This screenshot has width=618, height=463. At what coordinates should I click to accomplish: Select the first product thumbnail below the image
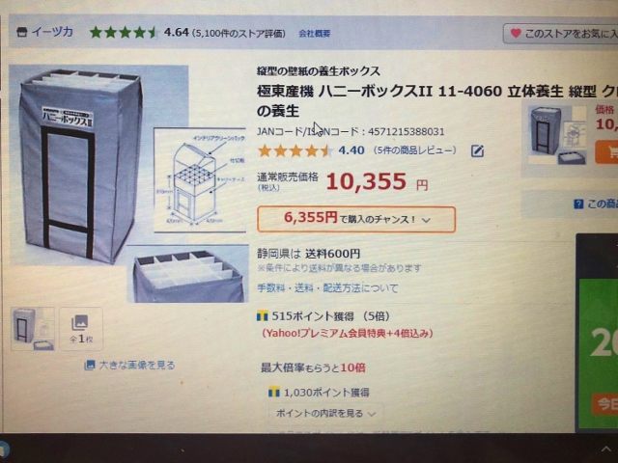pyautogui.click(x=33, y=329)
